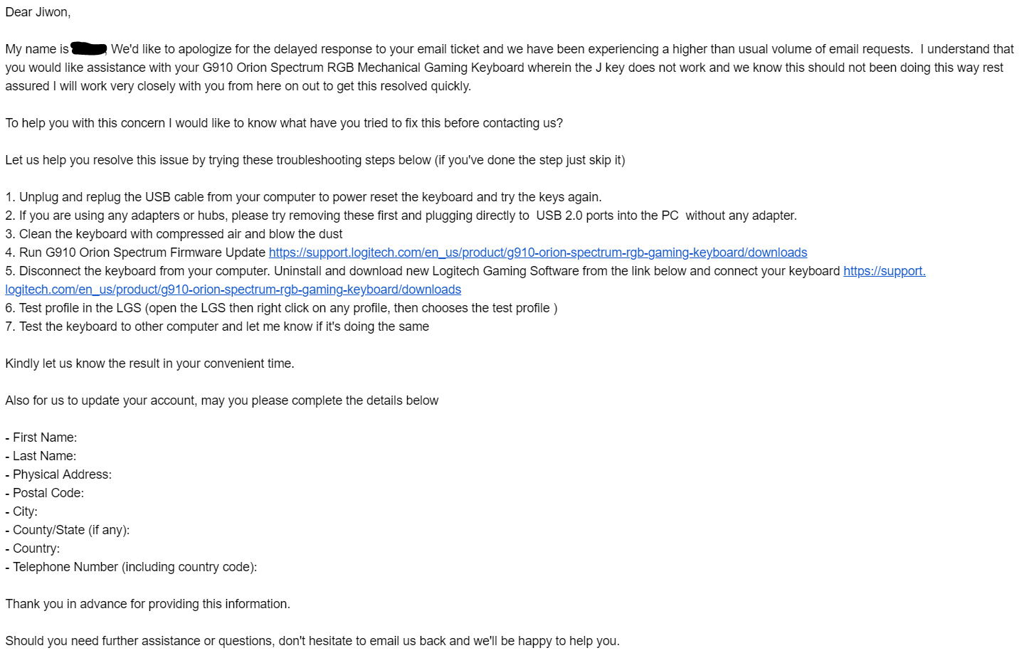Click the blacked-out redacted name after 'My name is'
Image resolution: width=1034 pixels, height=653 pixels.
click(89, 49)
